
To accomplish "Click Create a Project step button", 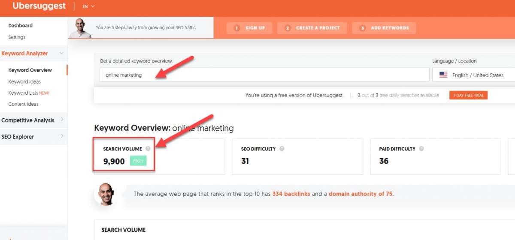I will tap(312, 28).
